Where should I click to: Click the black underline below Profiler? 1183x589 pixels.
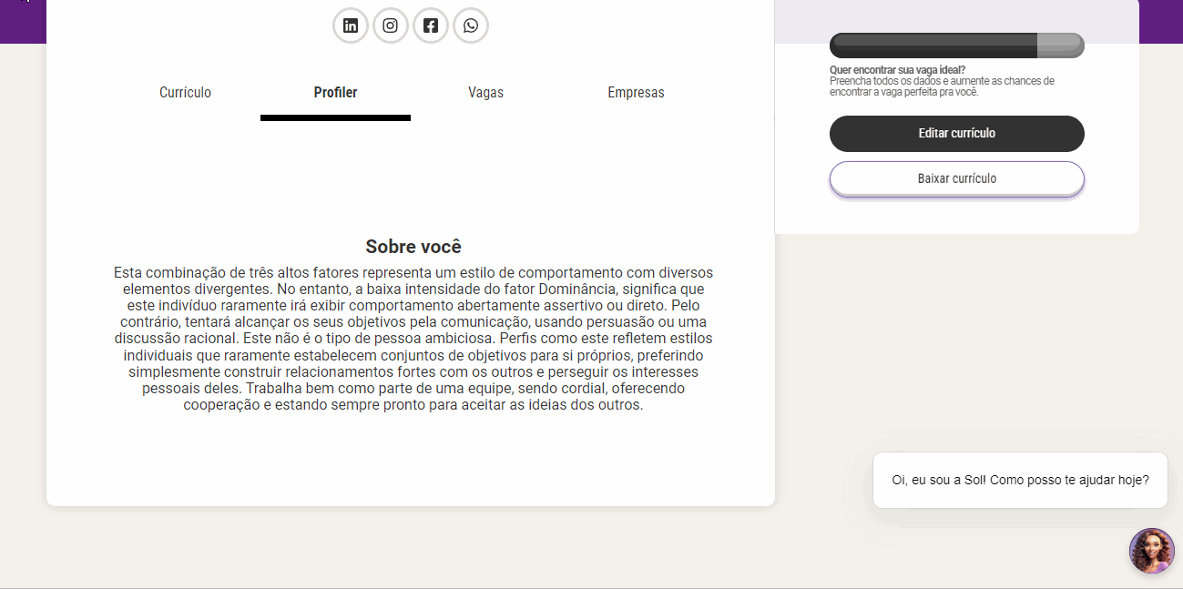pyautogui.click(x=335, y=117)
